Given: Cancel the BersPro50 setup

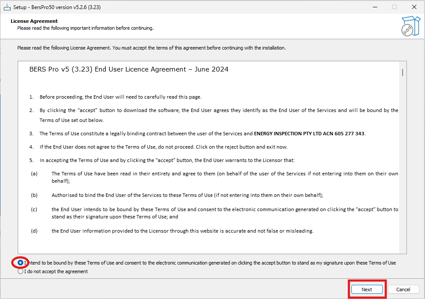Looking at the screenshot, I should pos(403,289).
